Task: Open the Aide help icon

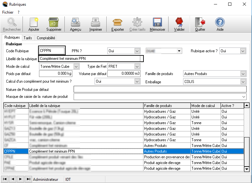Action: [220, 22]
